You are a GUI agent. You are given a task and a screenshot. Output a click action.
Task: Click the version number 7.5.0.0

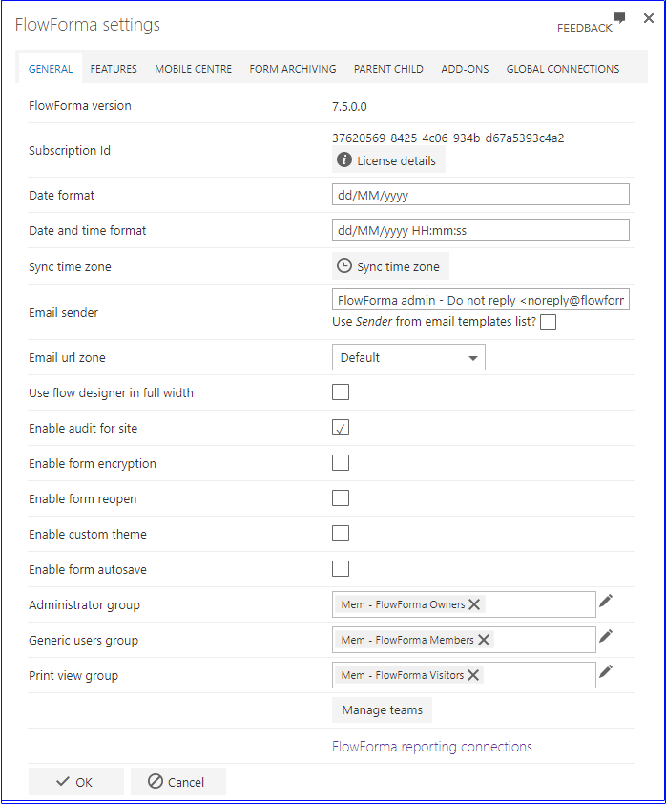click(349, 107)
